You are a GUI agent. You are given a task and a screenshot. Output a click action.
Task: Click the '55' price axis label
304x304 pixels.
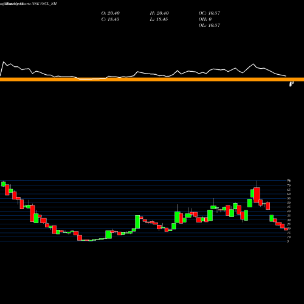click(x=289, y=198)
